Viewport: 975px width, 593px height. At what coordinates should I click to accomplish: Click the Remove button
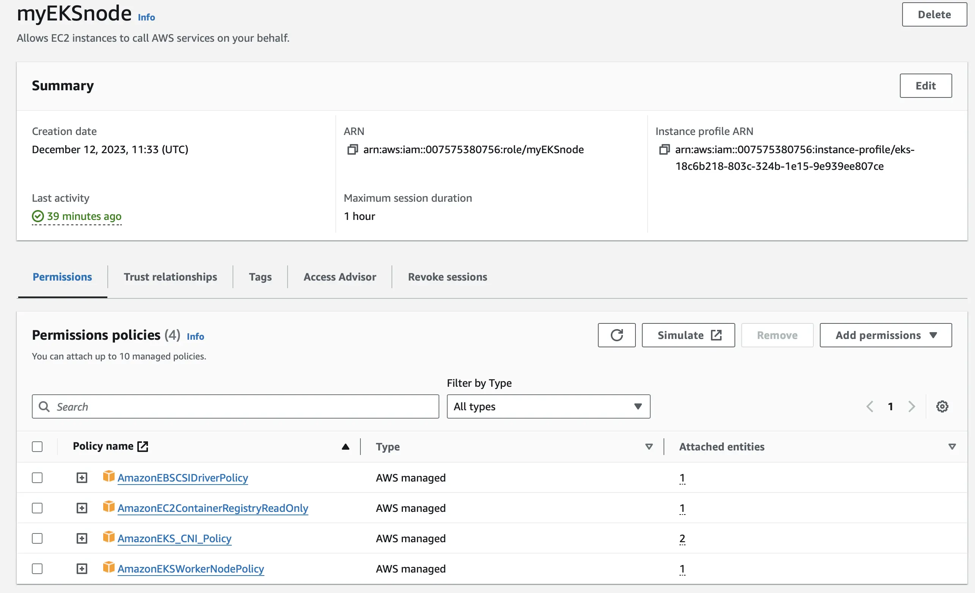pyautogui.click(x=777, y=335)
